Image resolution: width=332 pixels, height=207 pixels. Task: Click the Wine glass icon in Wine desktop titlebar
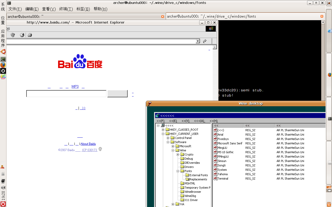coord(149,103)
